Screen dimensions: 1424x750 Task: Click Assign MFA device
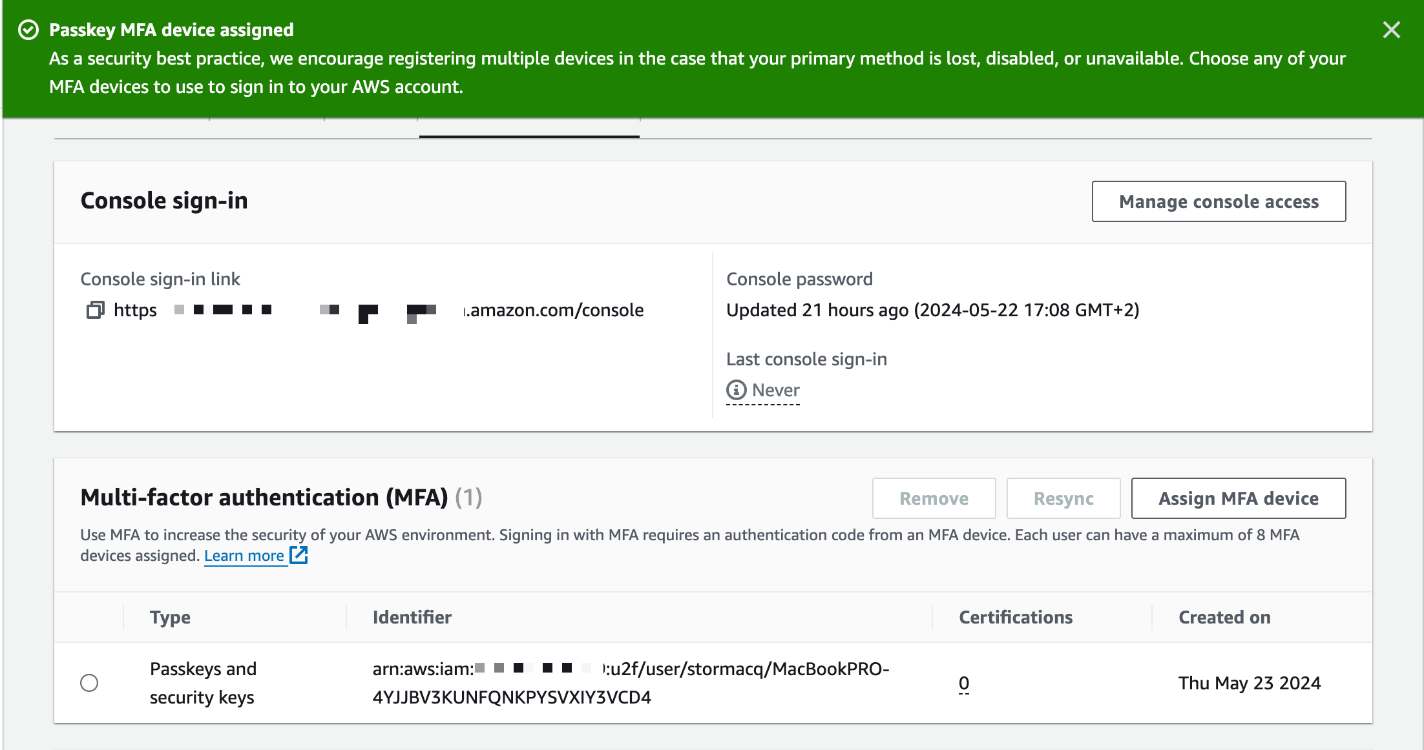[1239, 498]
